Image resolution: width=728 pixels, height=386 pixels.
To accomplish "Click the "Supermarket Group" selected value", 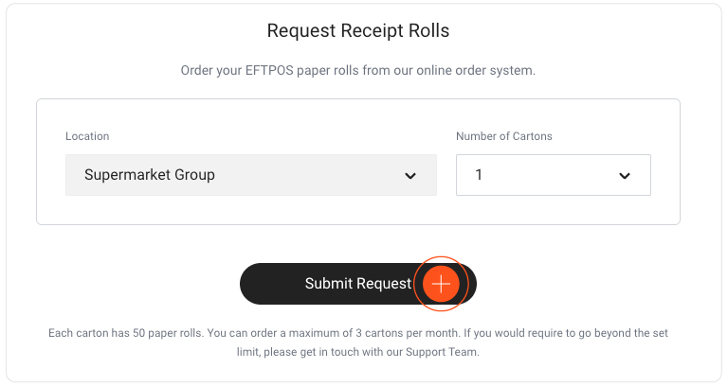I will tap(150, 175).
